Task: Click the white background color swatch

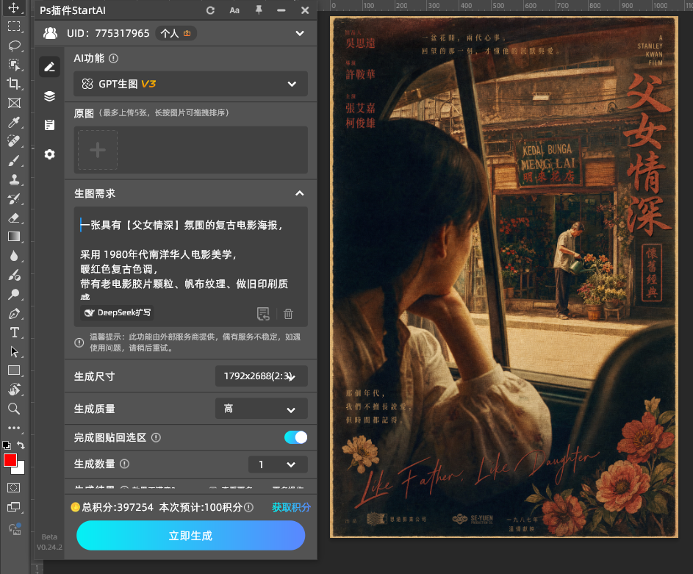Action: 21,470
